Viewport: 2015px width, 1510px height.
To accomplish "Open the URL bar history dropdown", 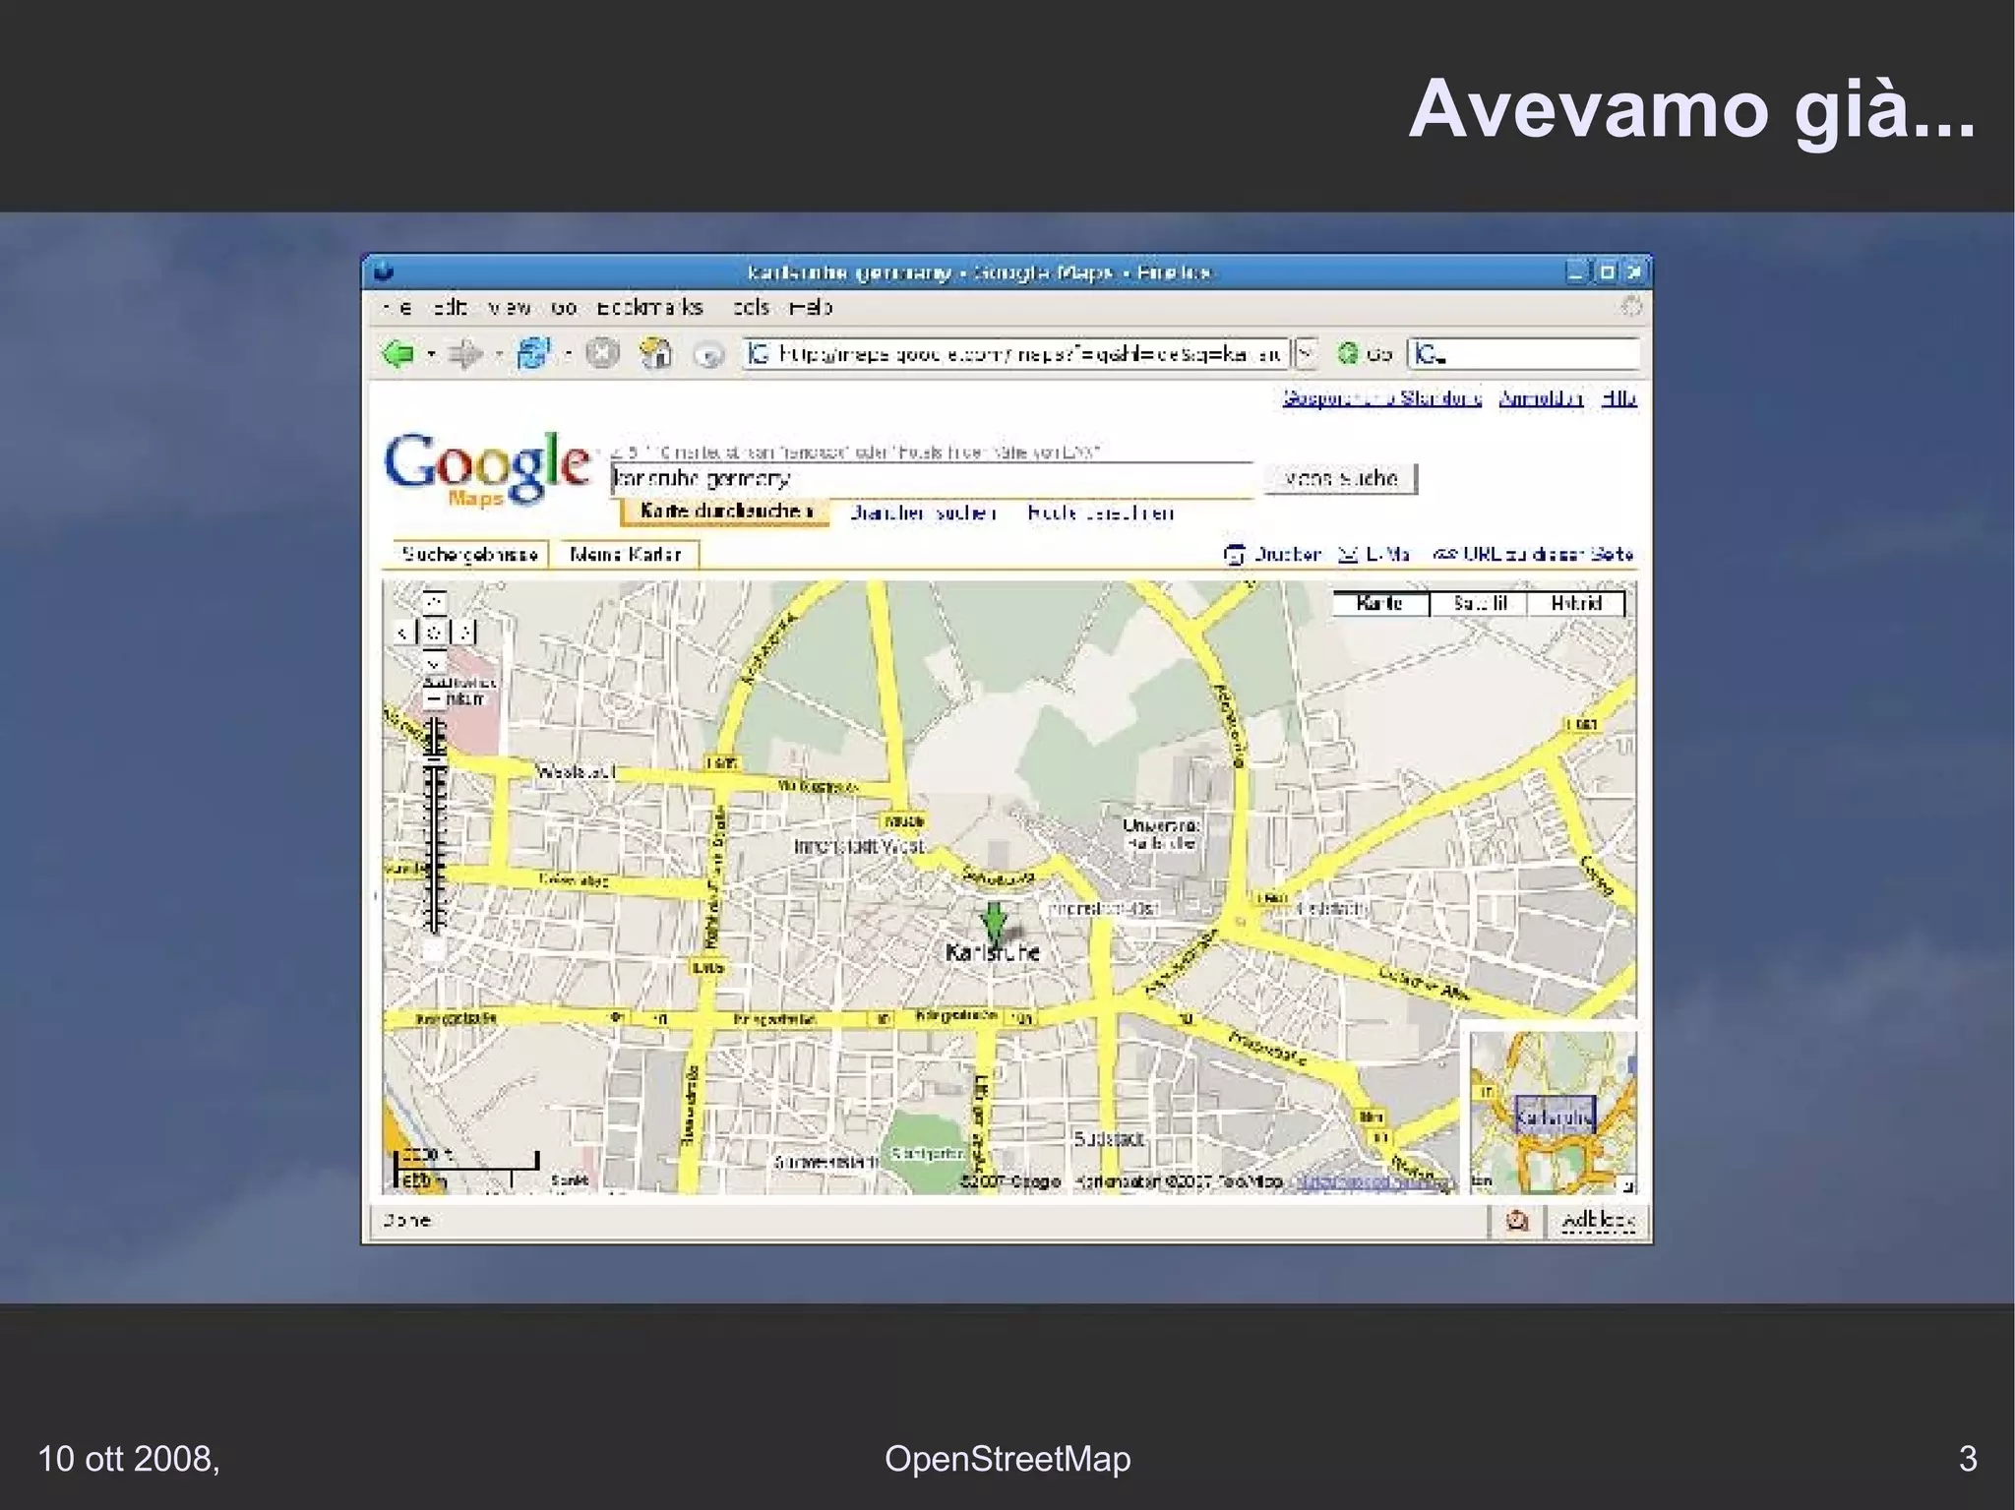I will click(x=1306, y=353).
